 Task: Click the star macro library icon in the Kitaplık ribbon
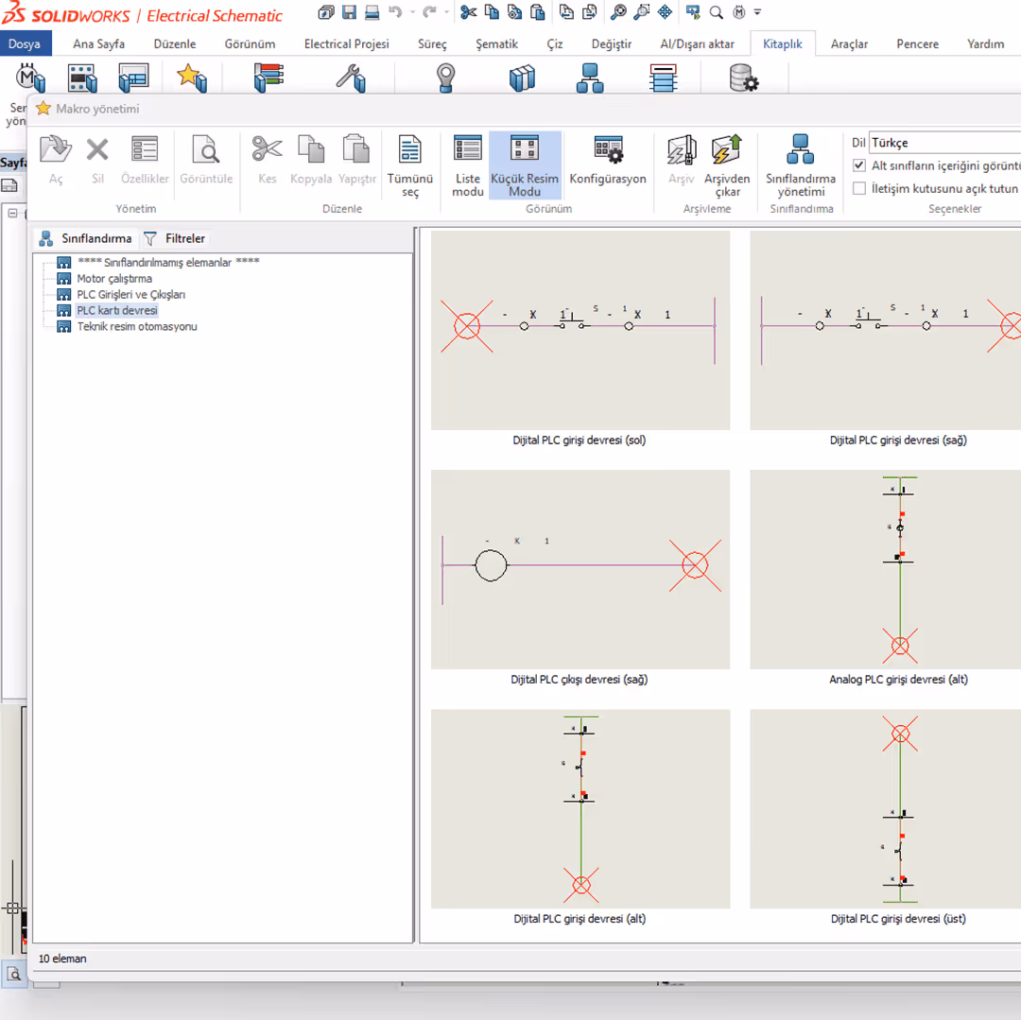point(191,78)
